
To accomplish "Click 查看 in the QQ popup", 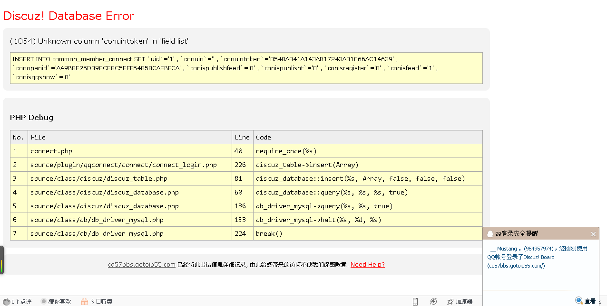I will [x=590, y=301].
